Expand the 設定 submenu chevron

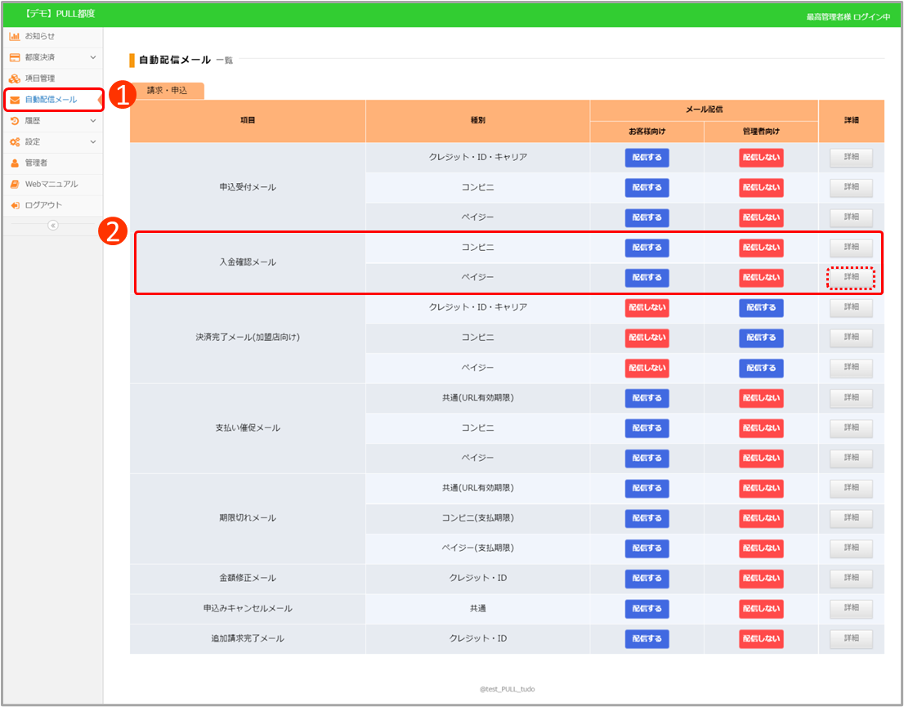click(92, 142)
